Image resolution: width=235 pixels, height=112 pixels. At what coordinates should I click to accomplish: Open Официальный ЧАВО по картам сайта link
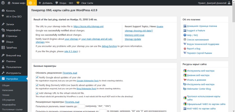click(206, 104)
